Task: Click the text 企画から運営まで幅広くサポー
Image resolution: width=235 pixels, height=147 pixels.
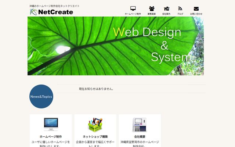Action: [x=95, y=142]
